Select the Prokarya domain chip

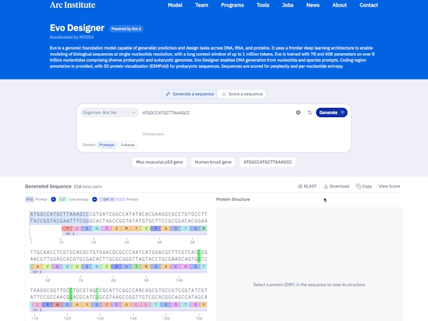(x=107, y=145)
